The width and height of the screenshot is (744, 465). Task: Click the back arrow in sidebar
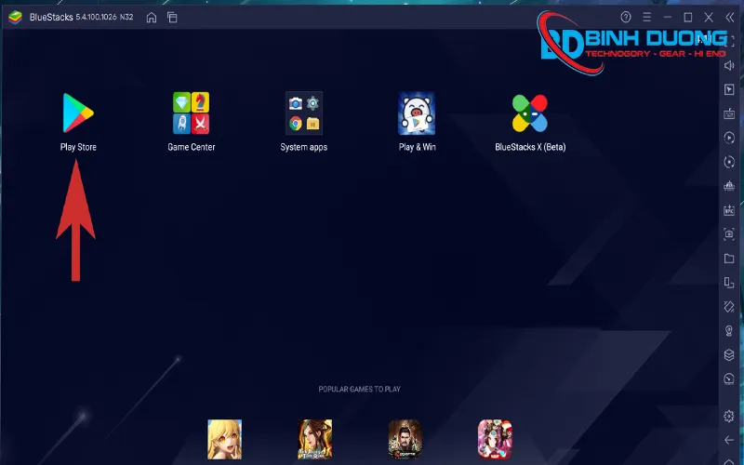point(729,440)
